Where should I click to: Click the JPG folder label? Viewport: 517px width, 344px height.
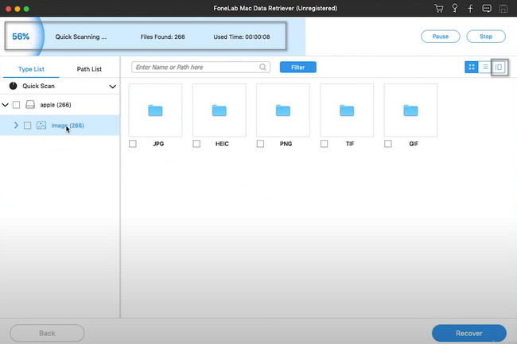[x=158, y=144]
